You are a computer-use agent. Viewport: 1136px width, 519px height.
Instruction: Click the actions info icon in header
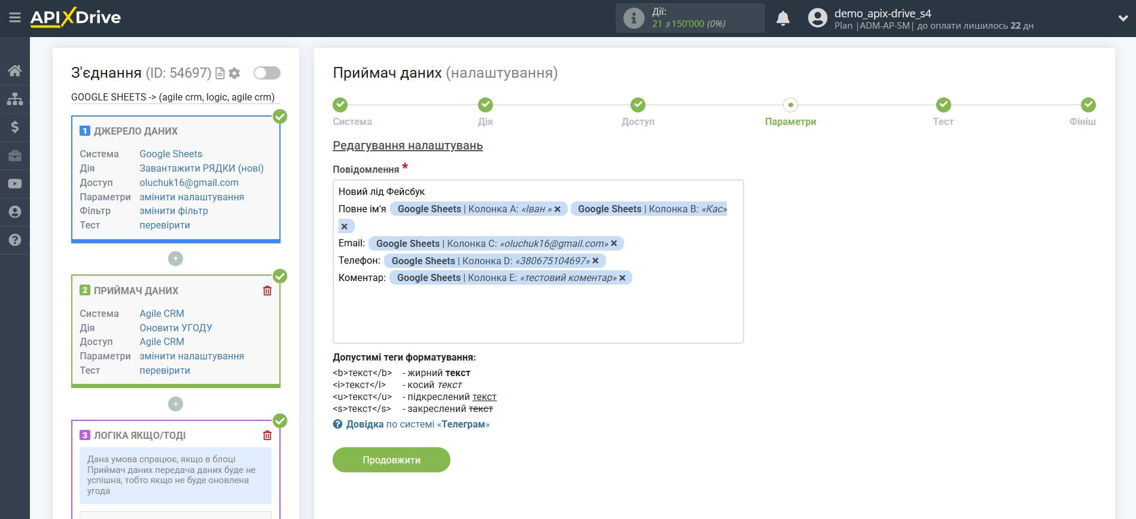(634, 18)
